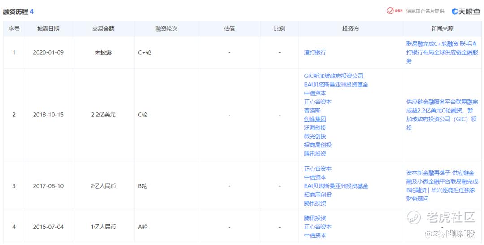This screenshot has width=484, height=245.
Task: Open 中信资本 in the C轮 row
Action: [x=315, y=93]
